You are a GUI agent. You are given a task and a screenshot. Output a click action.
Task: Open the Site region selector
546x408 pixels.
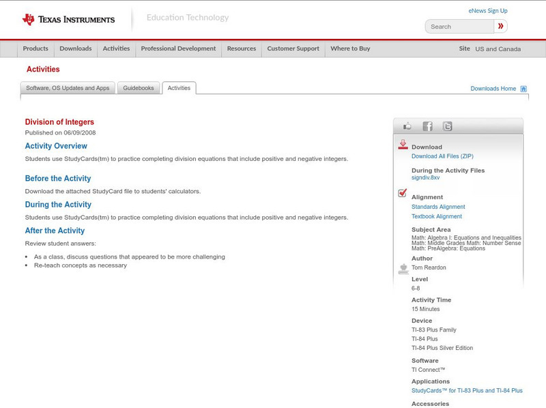[x=498, y=49]
